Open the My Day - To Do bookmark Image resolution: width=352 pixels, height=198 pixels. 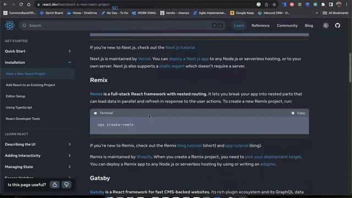pos(115,13)
